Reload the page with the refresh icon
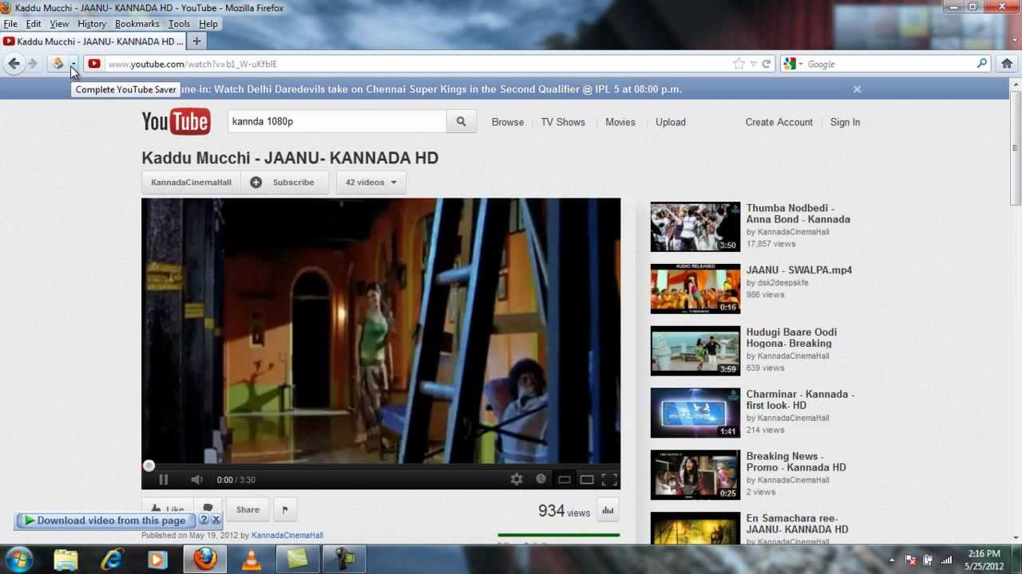 766,64
